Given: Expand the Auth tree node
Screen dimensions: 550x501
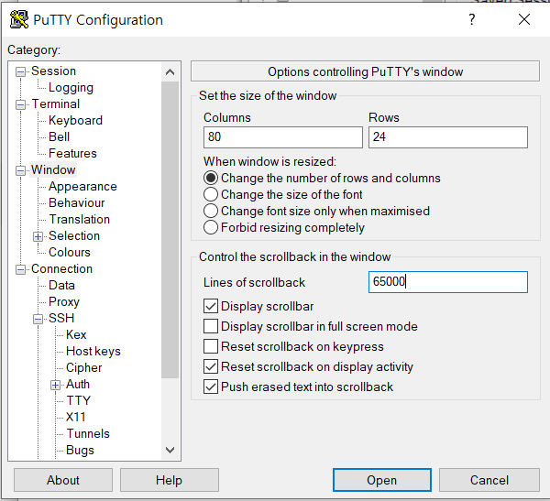Looking at the screenshot, I should (x=55, y=385).
